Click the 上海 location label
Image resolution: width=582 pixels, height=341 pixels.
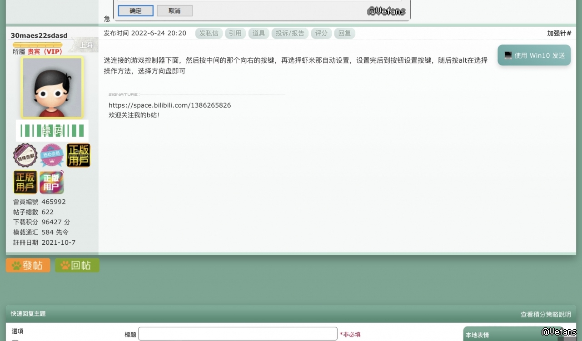86,45
